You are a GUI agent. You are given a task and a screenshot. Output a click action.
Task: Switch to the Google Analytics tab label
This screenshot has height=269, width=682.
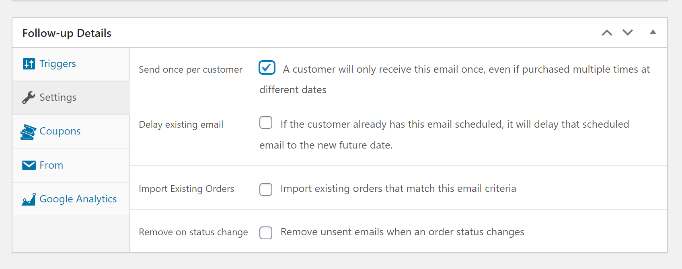pos(78,199)
